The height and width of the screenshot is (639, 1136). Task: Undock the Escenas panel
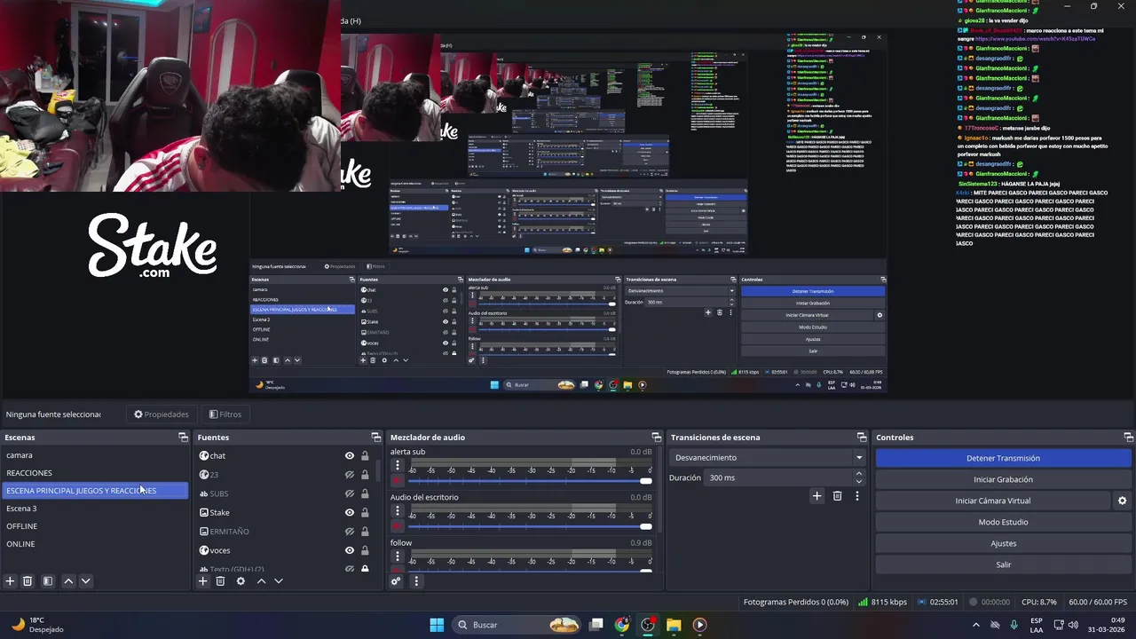183,438
